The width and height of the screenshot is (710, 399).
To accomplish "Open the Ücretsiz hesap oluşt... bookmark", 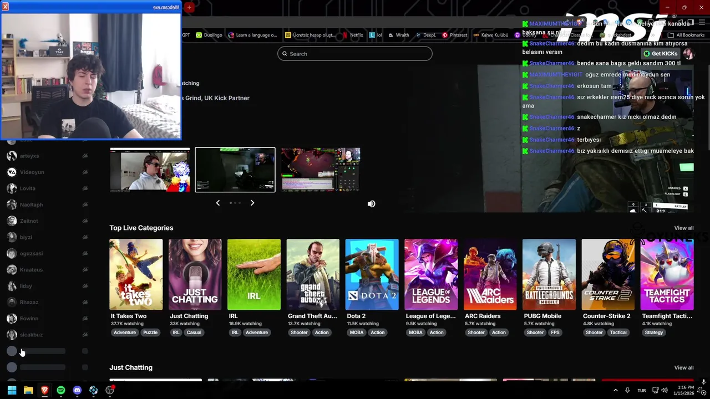I will coord(310,35).
